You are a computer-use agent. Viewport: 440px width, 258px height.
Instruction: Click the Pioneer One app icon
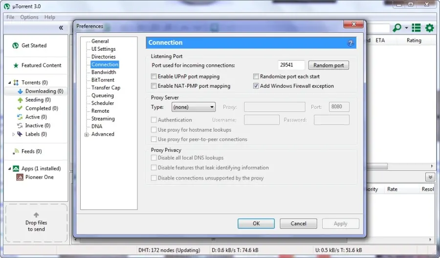click(x=20, y=177)
